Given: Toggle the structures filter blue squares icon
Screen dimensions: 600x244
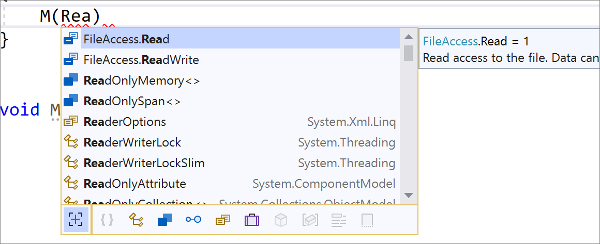Looking at the screenshot, I should (165, 220).
